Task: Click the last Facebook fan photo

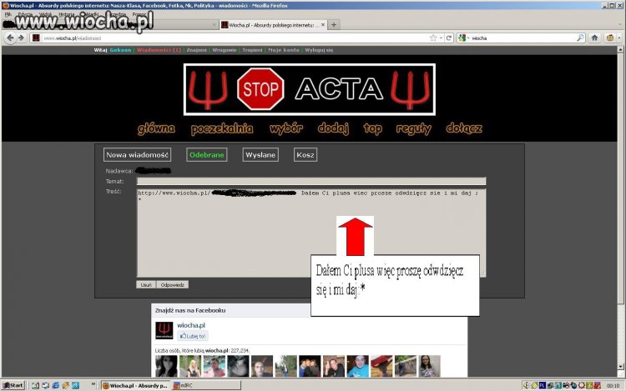Action: click(x=430, y=366)
